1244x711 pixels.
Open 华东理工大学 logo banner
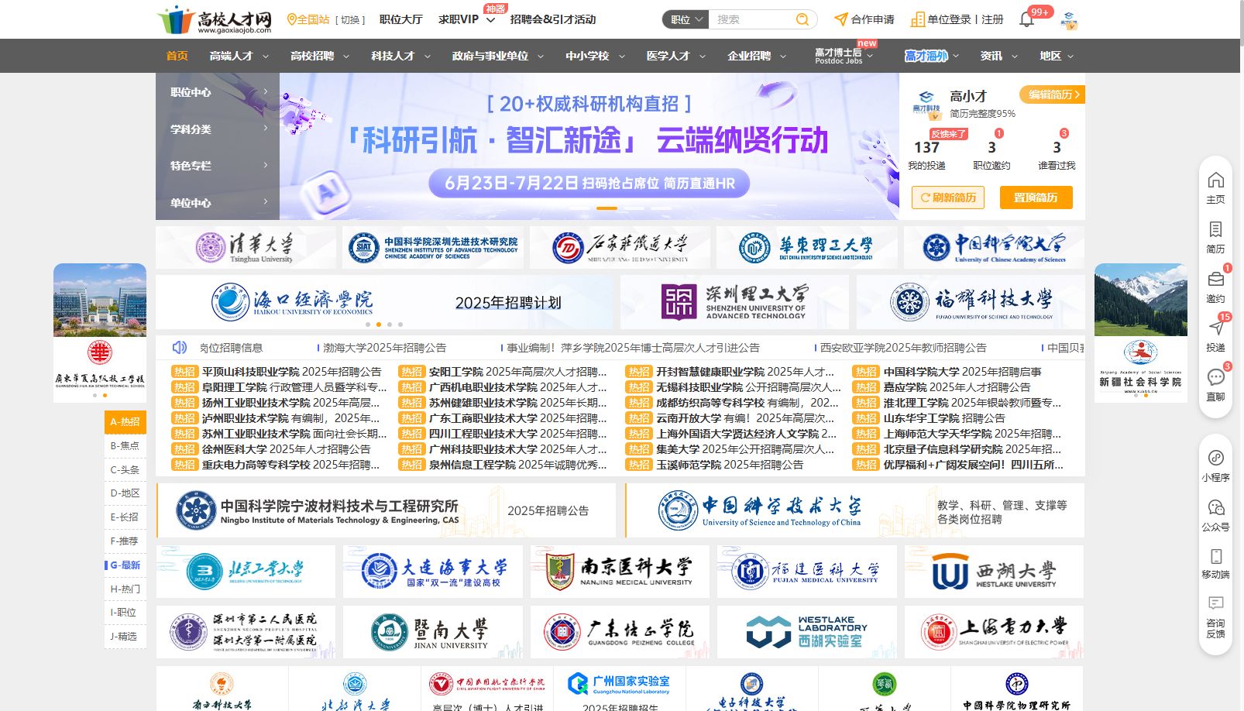(807, 247)
